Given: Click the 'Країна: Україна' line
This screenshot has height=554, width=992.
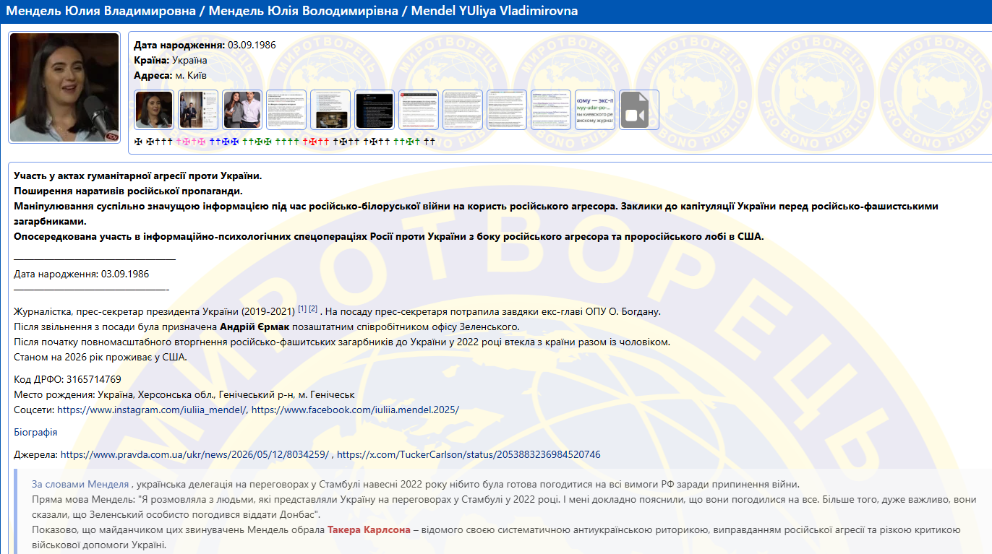Looking at the screenshot, I should coord(171,60).
